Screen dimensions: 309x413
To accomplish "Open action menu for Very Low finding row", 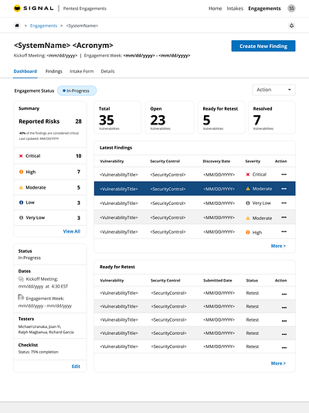I will (284, 203).
